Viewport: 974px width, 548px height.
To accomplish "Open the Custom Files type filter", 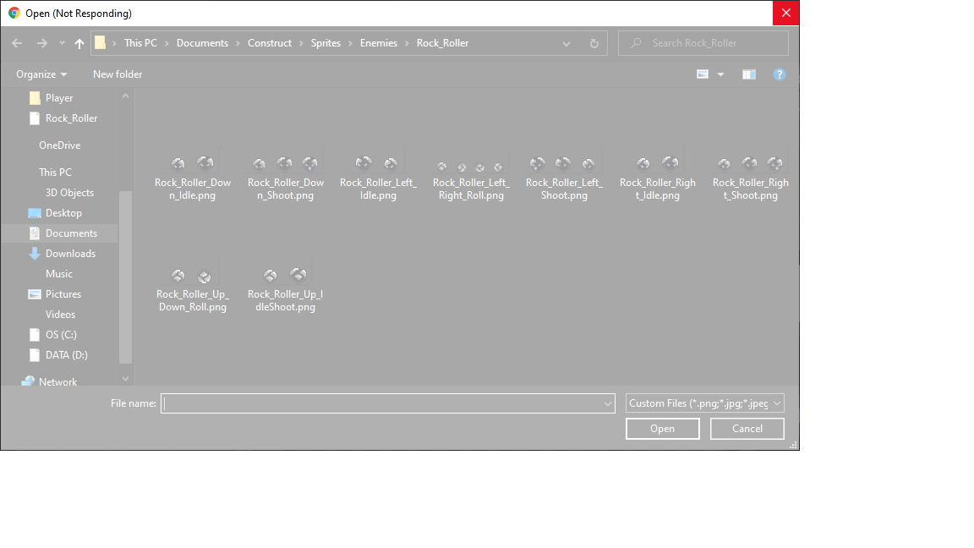I will (704, 403).
